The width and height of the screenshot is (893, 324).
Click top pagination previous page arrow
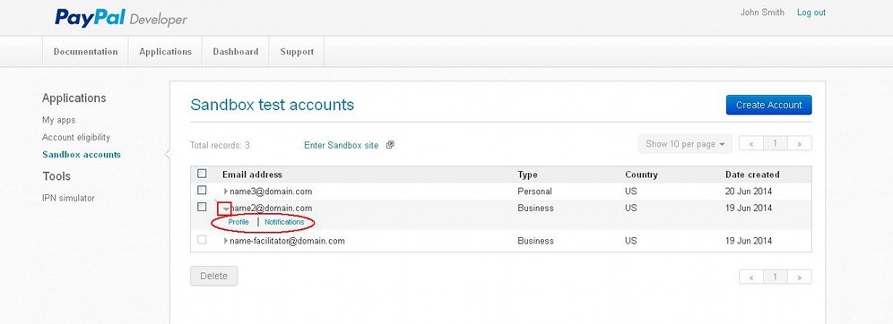click(x=751, y=143)
